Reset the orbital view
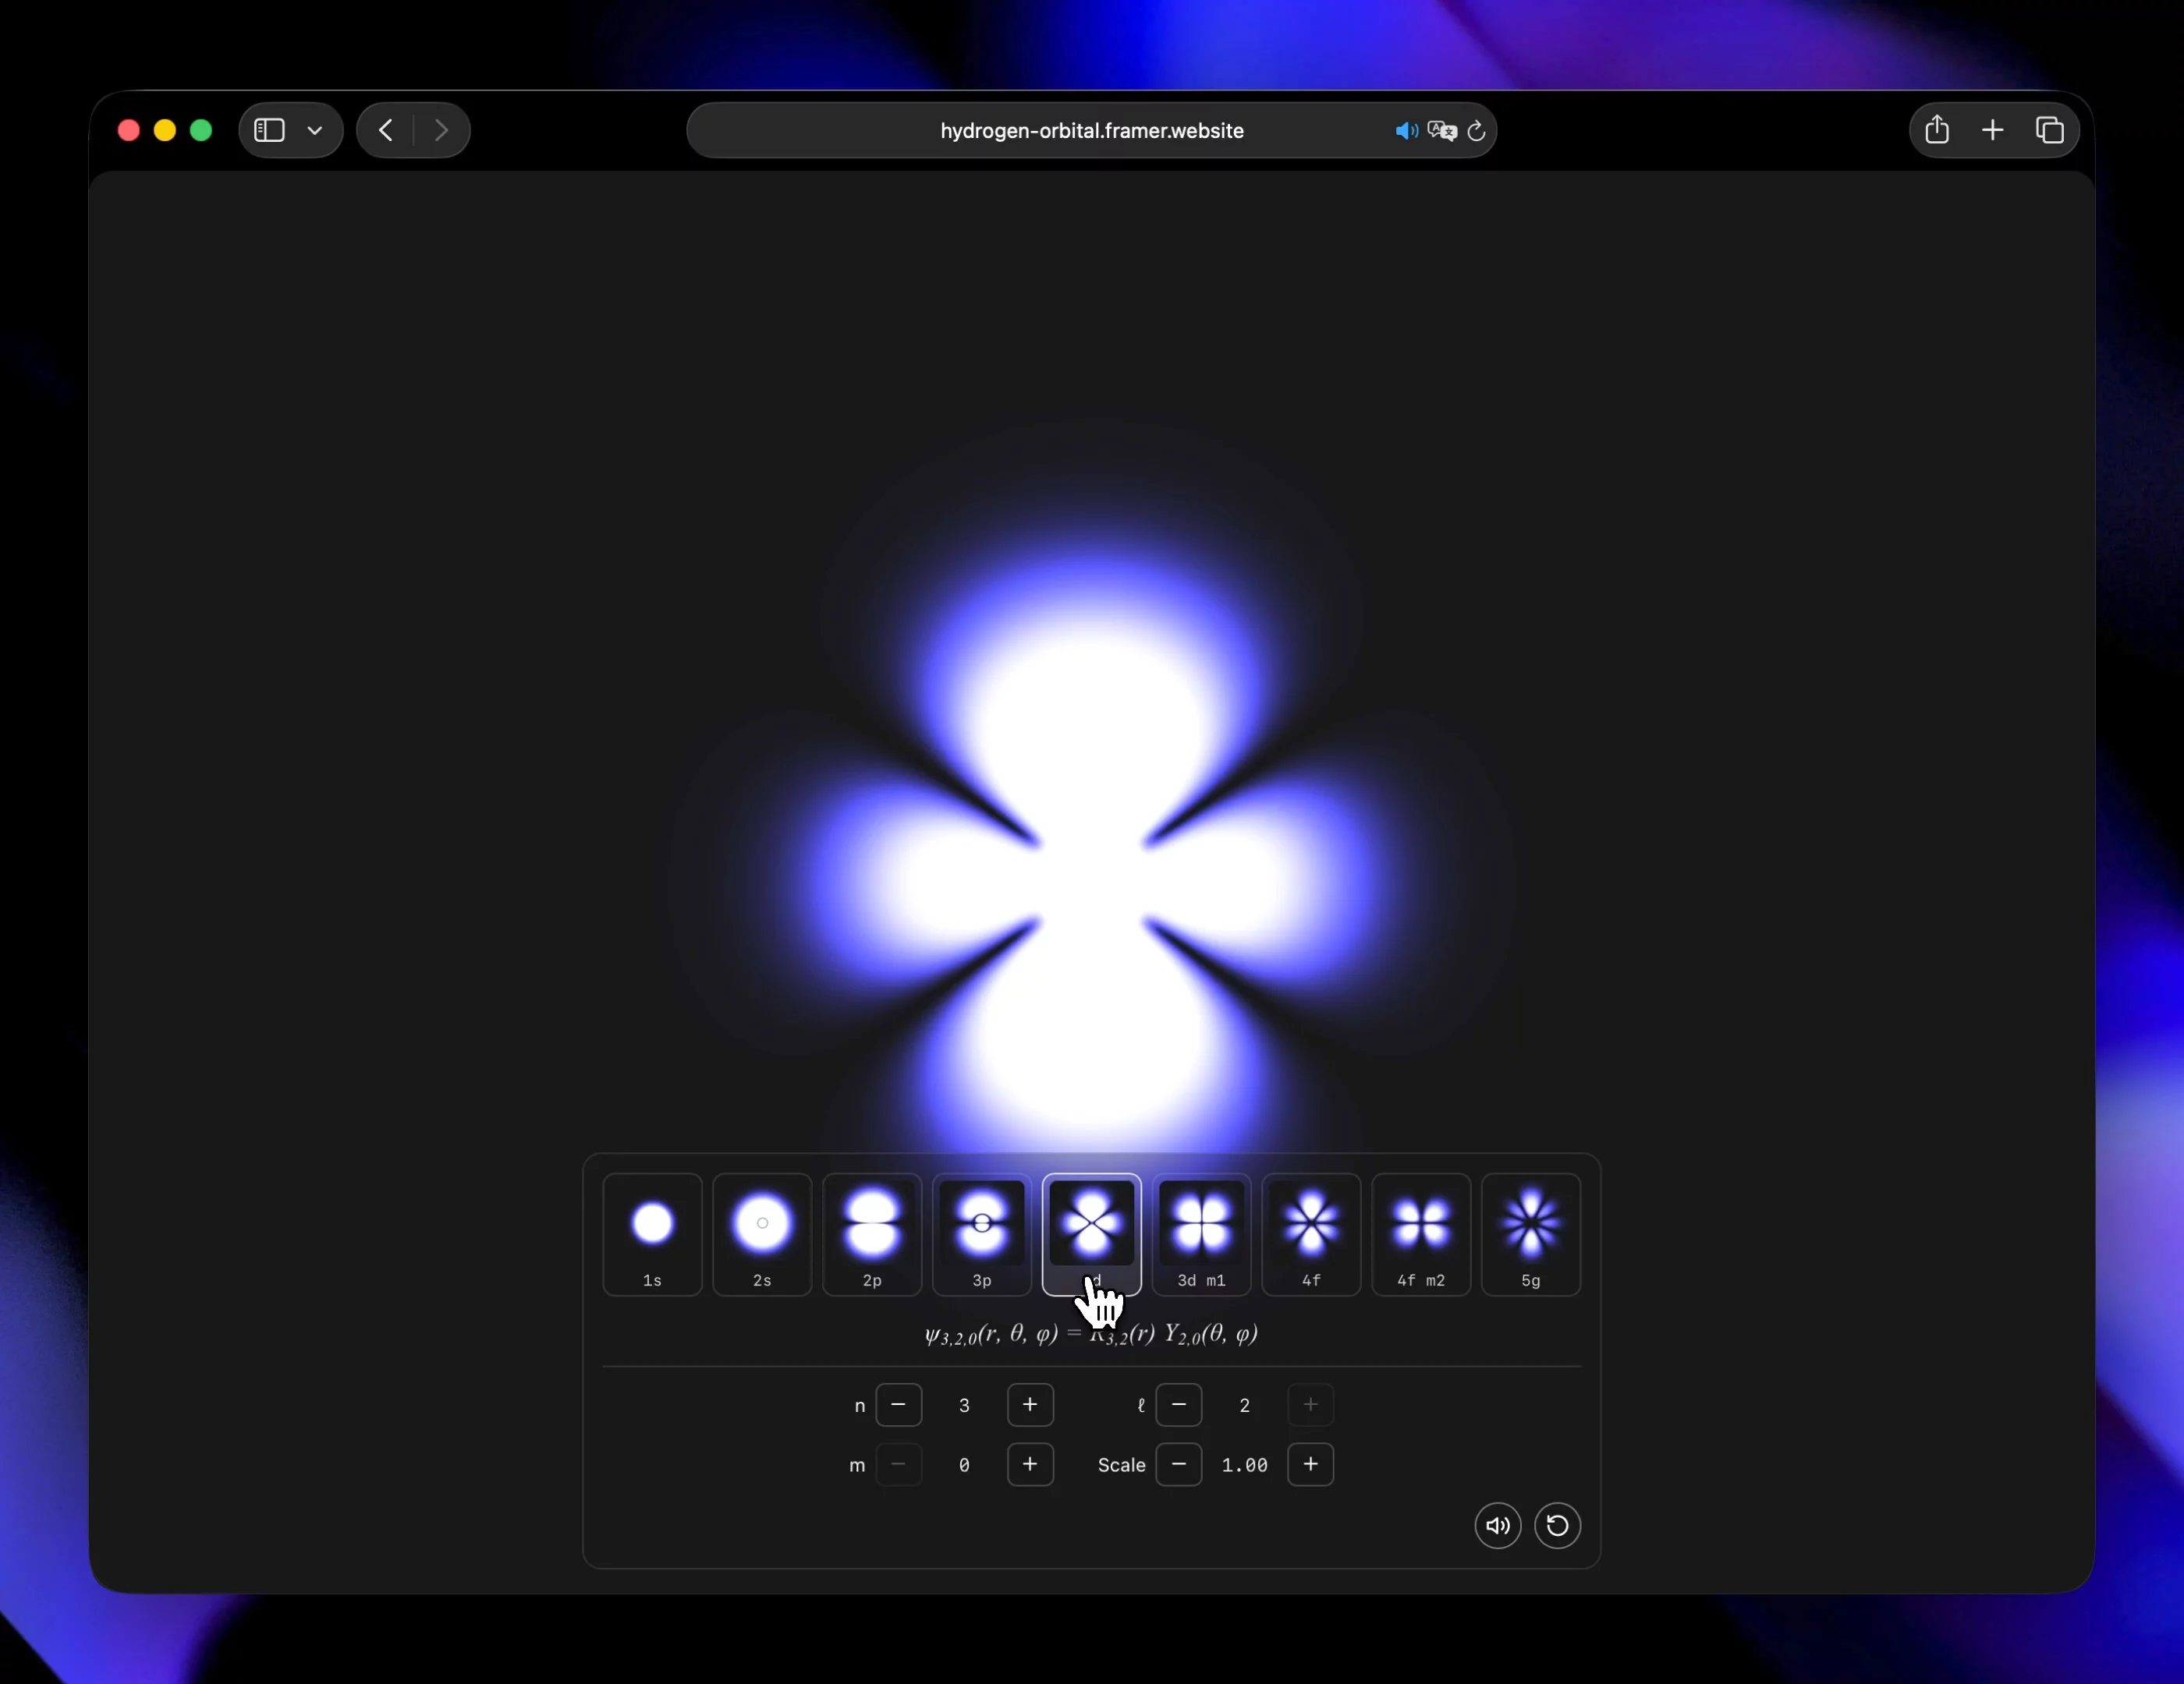Image resolution: width=2184 pixels, height=1684 pixels. click(x=1558, y=1525)
